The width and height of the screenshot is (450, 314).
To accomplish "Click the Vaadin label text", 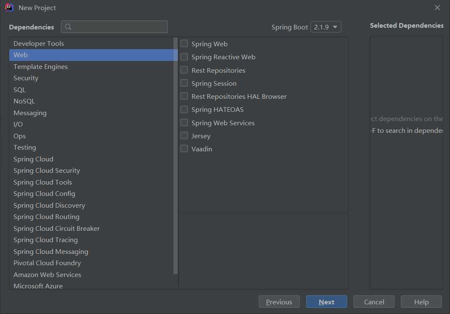I will click(x=202, y=149).
